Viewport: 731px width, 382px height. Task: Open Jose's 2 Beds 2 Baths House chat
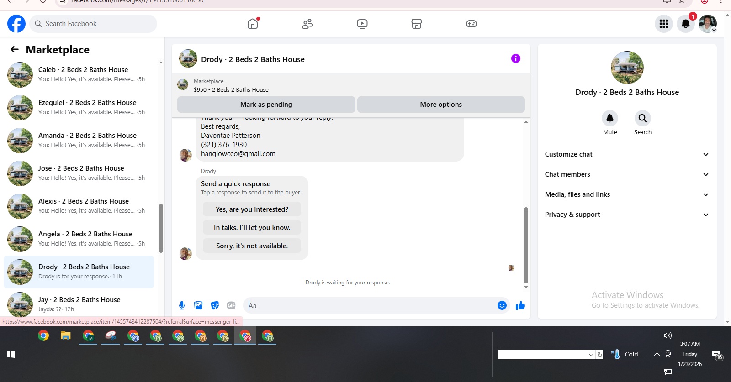click(79, 173)
